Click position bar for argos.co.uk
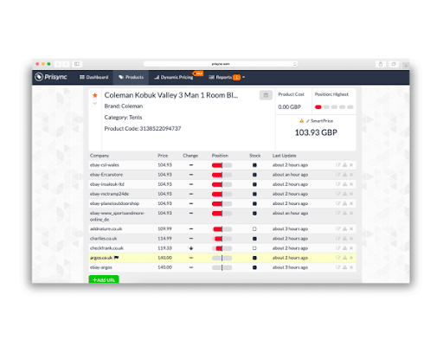443x340 pixels. [221, 258]
